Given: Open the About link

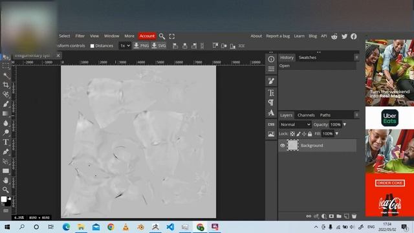Looking at the screenshot, I should click(256, 36).
